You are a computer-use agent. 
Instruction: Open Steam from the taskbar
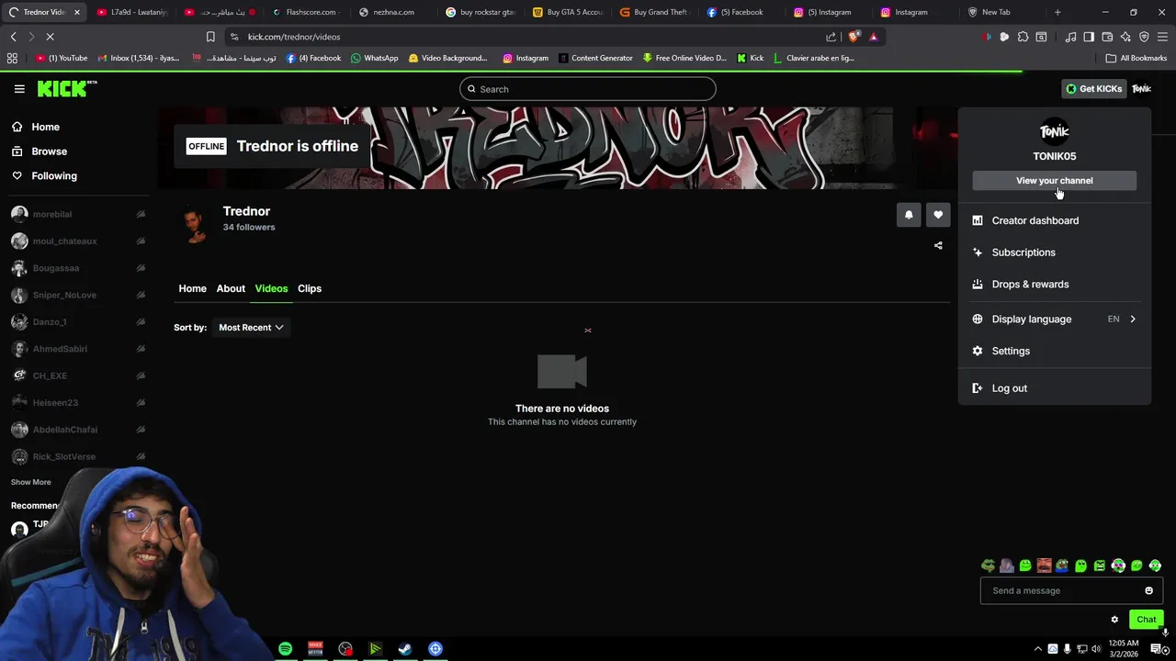click(404, 649)
